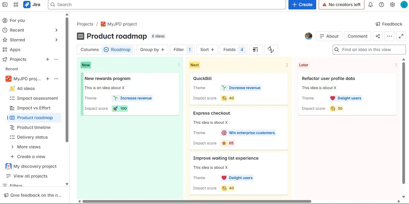Select the Roadmap view toggle

(x=117, y=49)
